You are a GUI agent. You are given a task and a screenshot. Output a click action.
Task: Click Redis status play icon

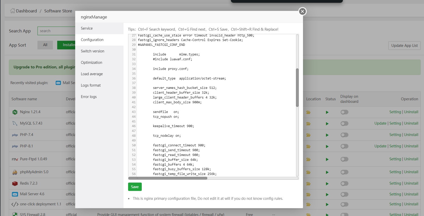pos(327,184)
